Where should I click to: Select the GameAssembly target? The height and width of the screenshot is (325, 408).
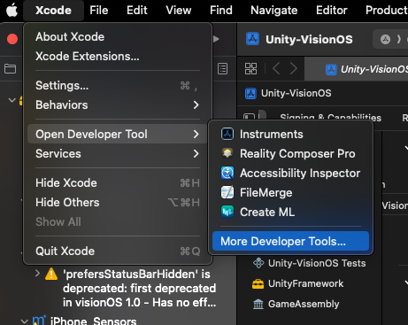click(x=296, y=304)
